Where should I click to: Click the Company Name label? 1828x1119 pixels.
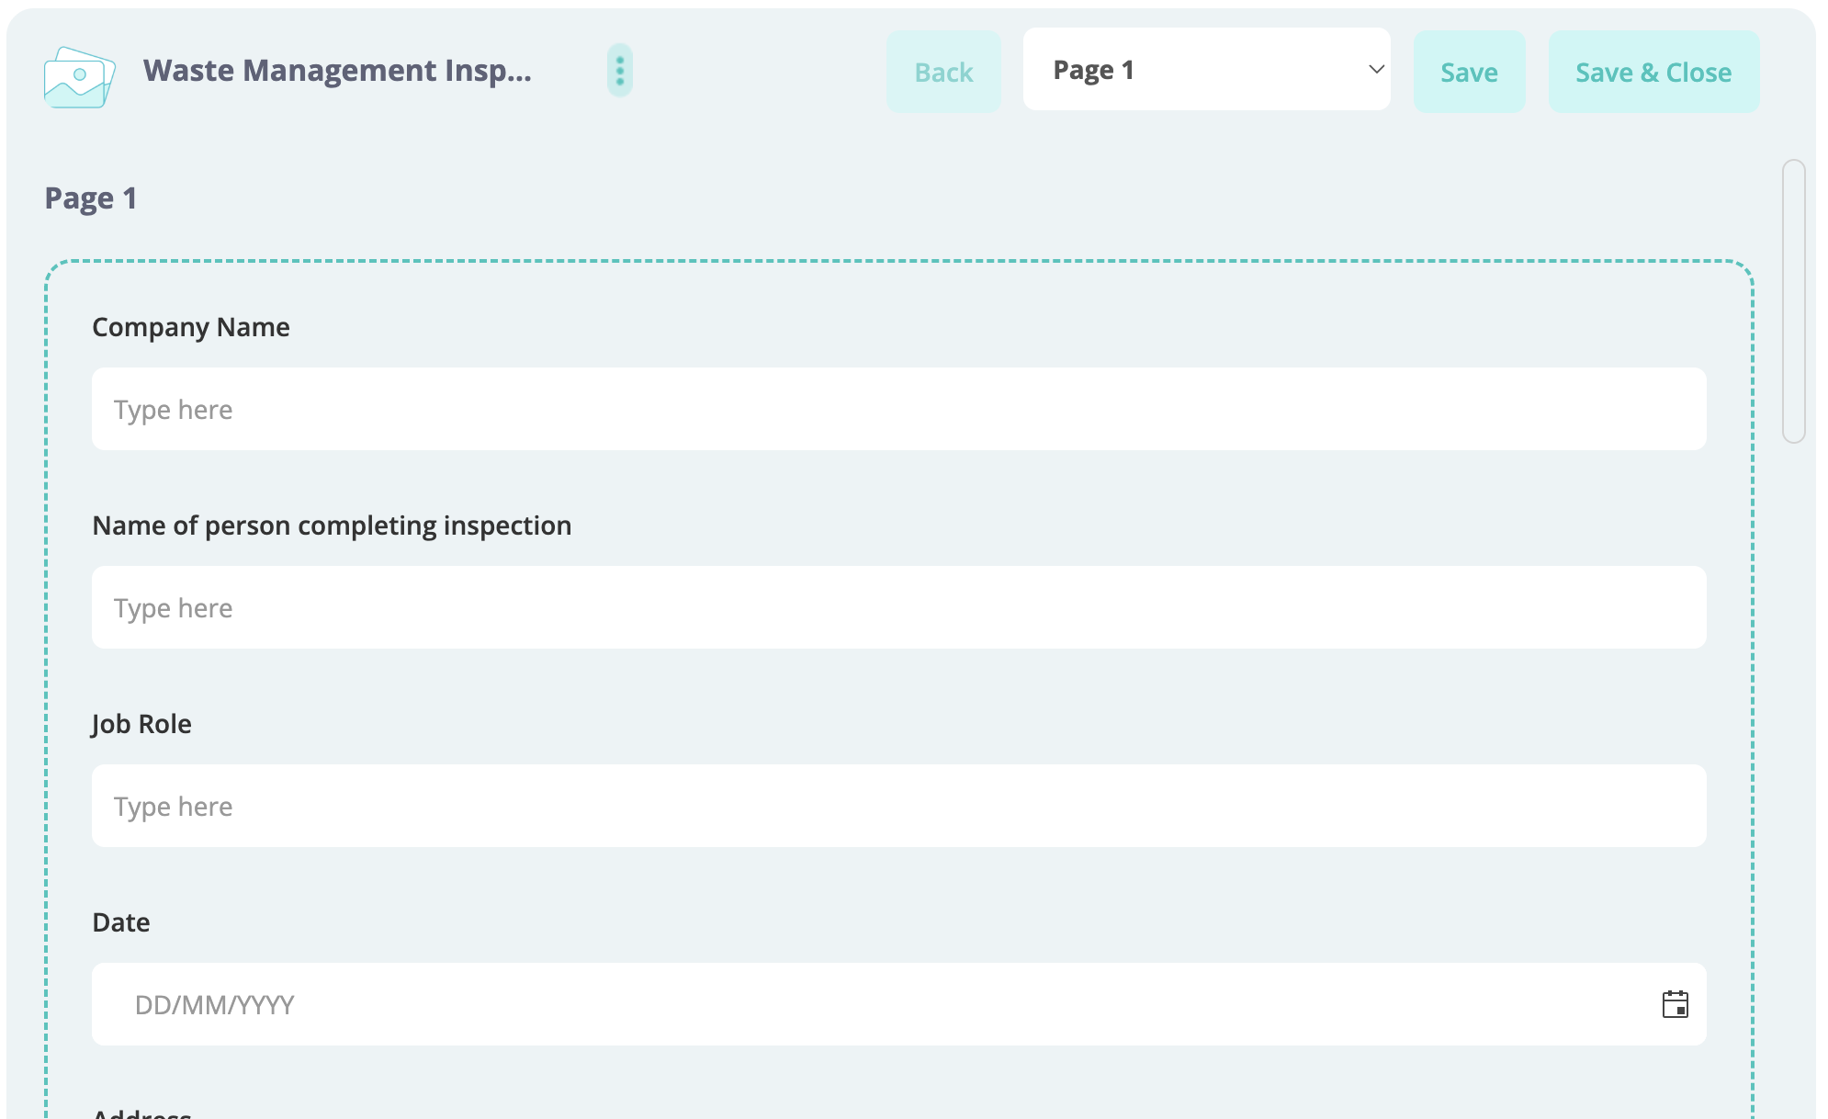point(191,328)
